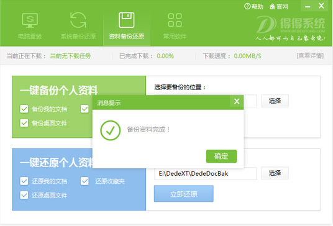This screenshot has height=226, width=333.
Task: Click the 得得系统 logo
Action: coord(290,28)
